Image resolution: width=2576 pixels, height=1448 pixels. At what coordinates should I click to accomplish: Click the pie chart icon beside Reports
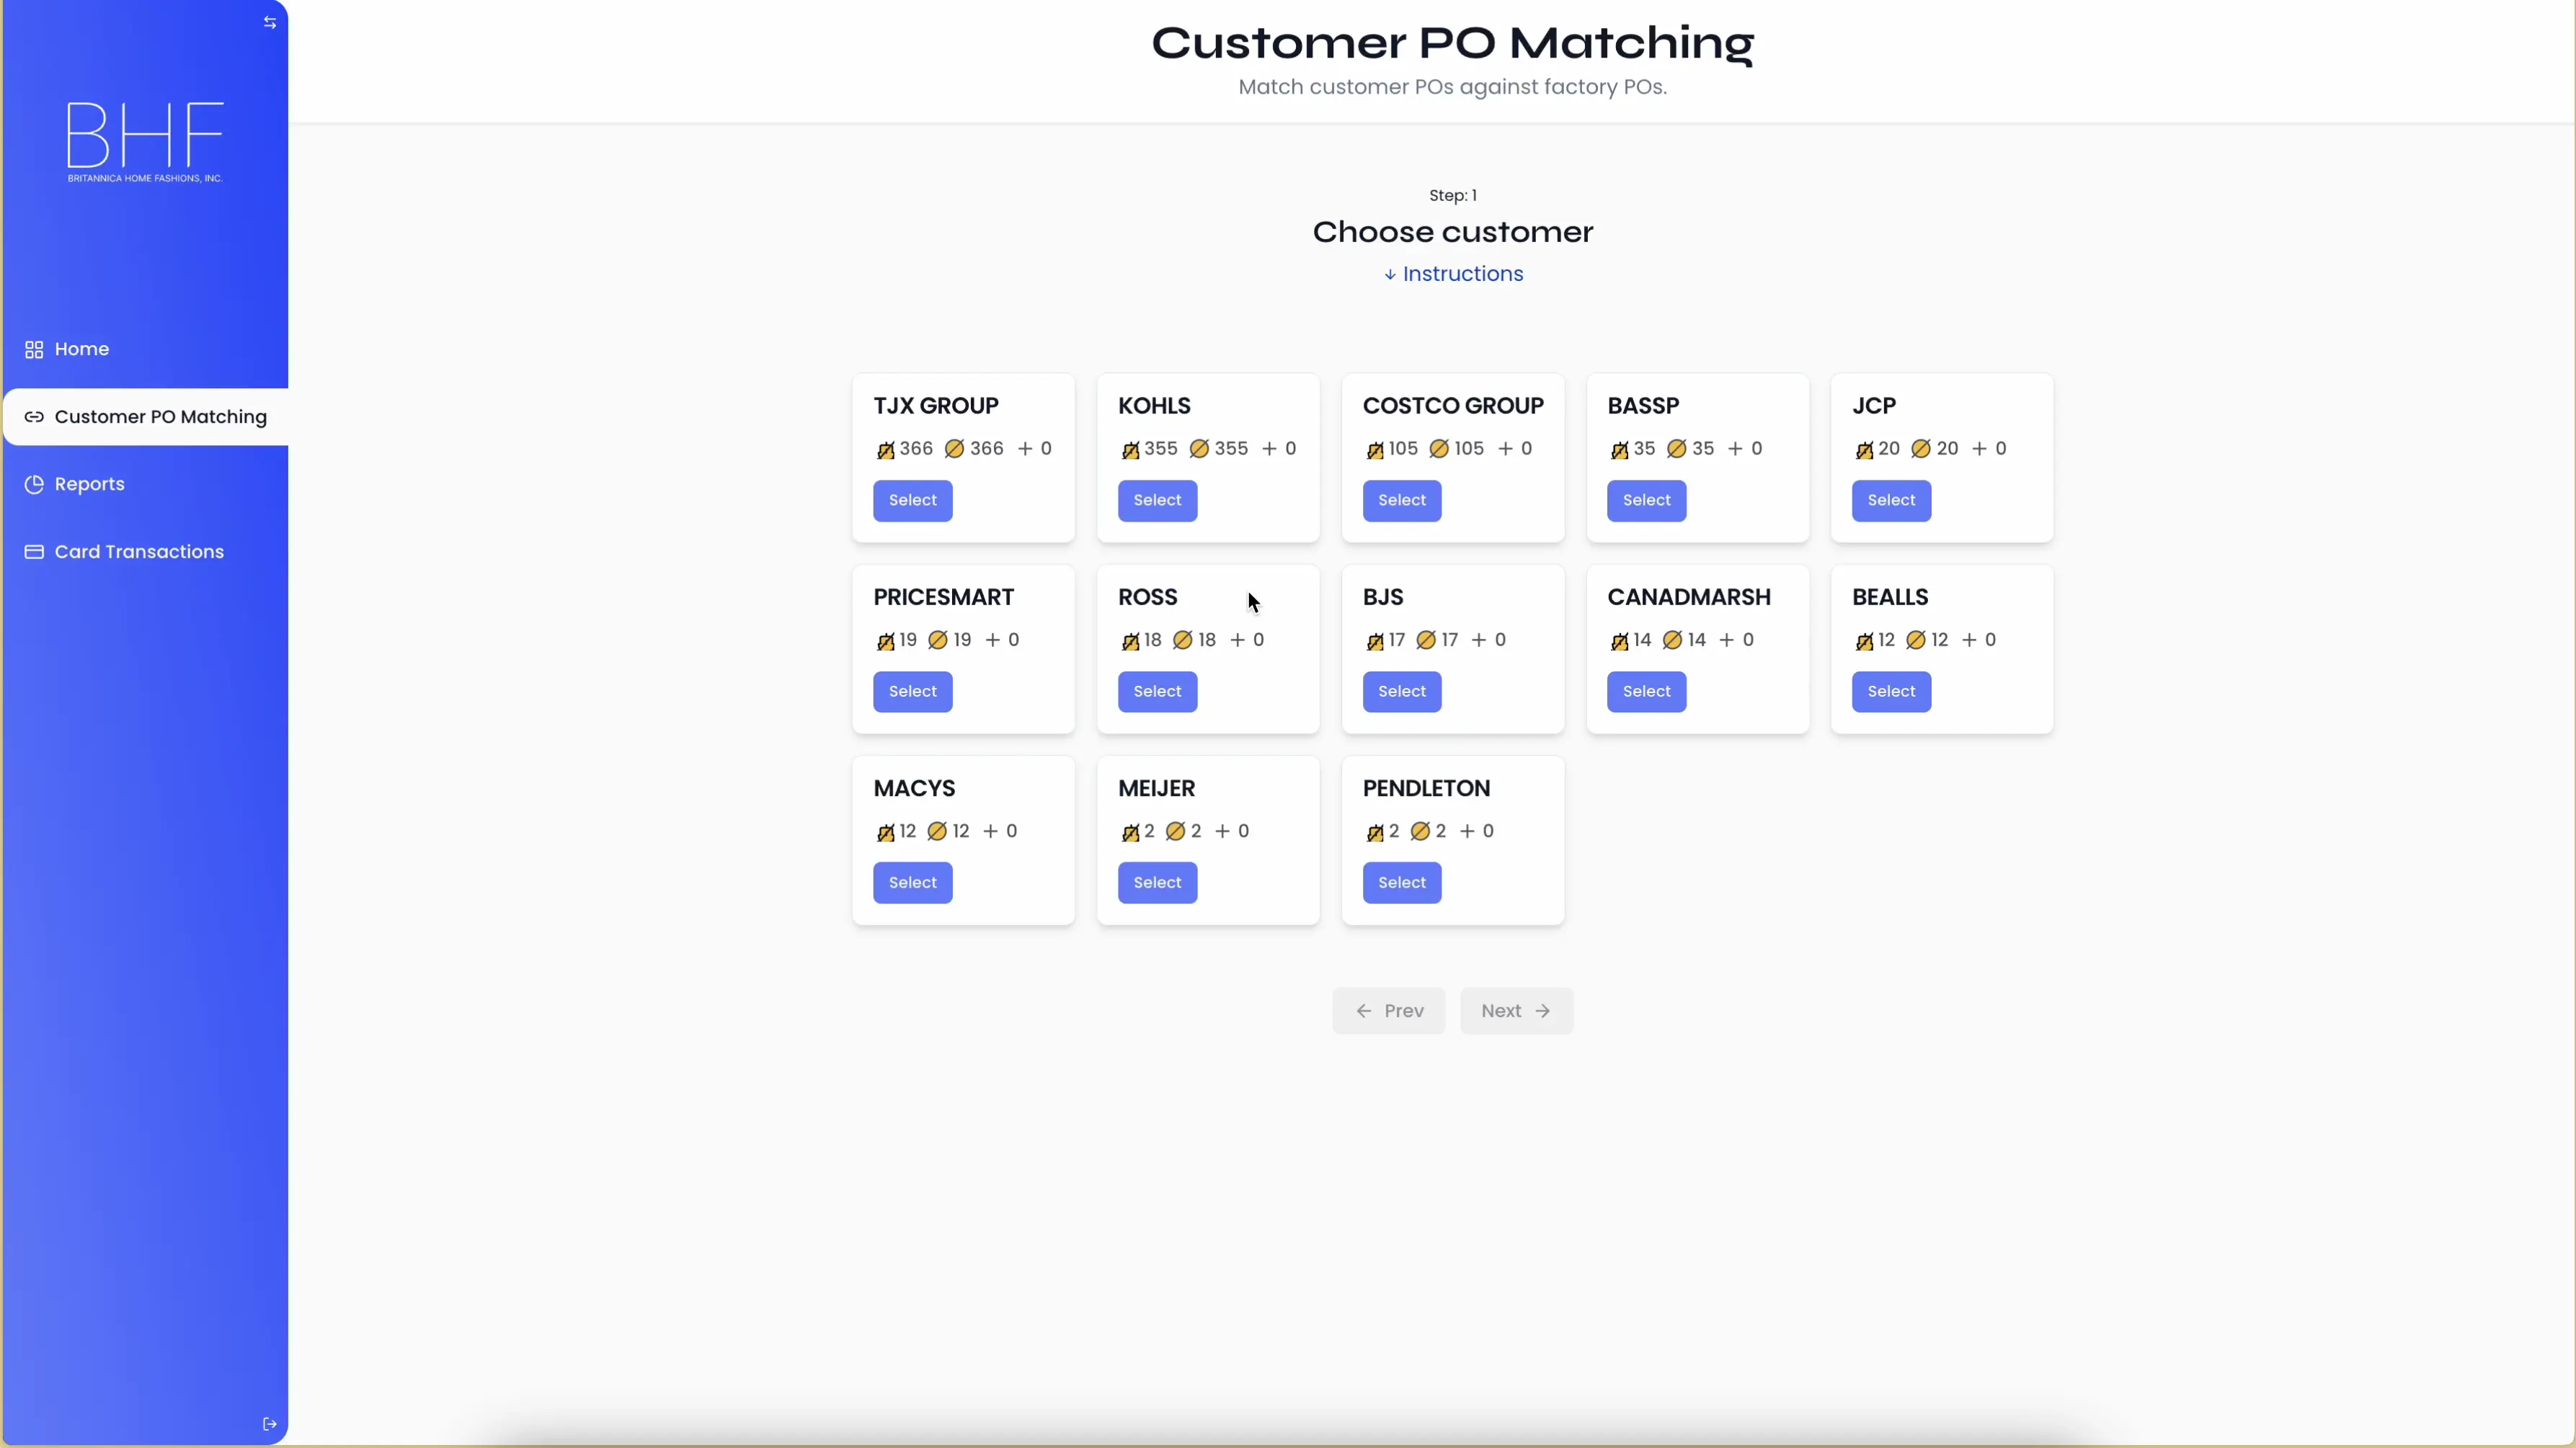tap(34, 485)
